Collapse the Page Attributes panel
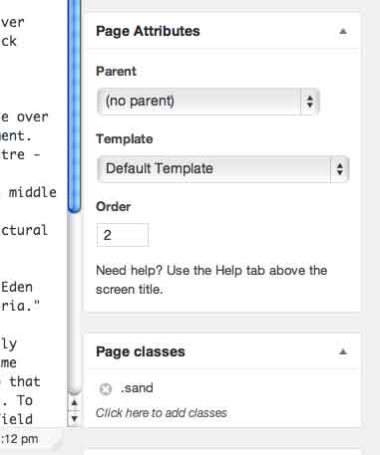Screen dimensions: 380x455 (x=343, y=32)
